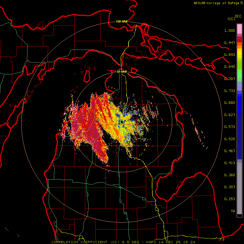The image size is (244, 244).
Task: Select the 0.253 scale value
Action: click(x=230, y=199)
